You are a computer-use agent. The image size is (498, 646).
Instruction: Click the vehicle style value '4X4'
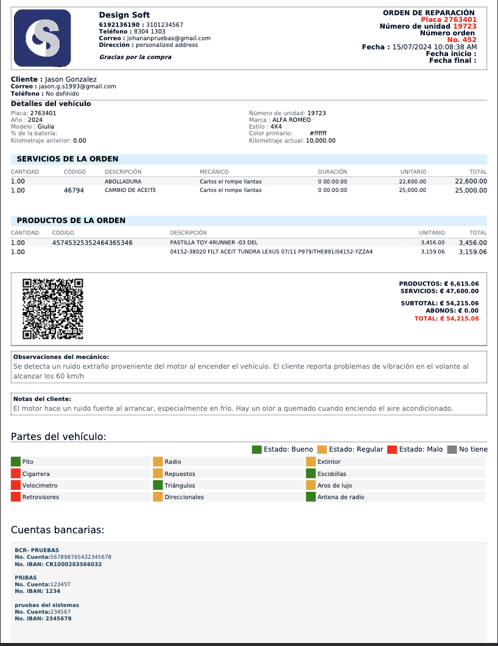276,127
